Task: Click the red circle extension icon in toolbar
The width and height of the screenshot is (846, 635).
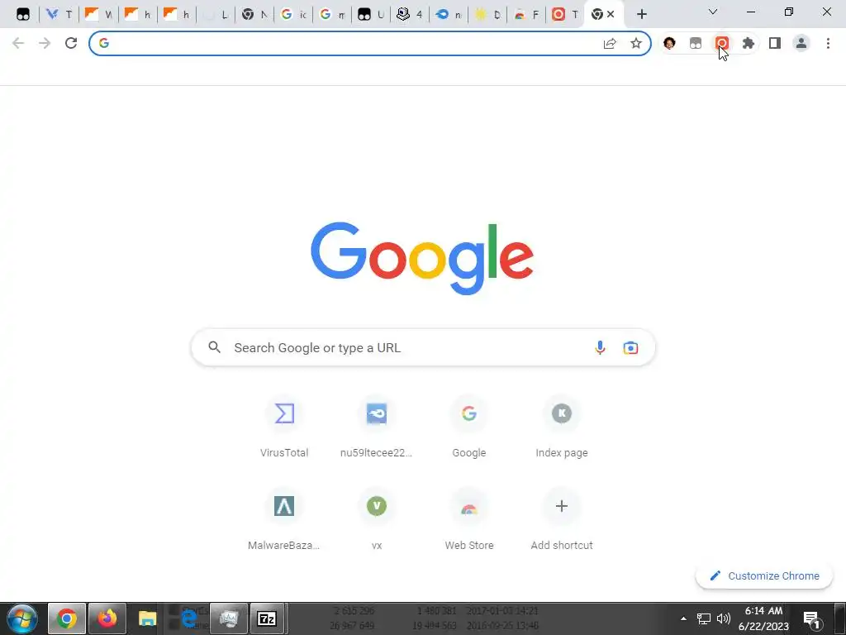Action: click(x=722, y=43)
